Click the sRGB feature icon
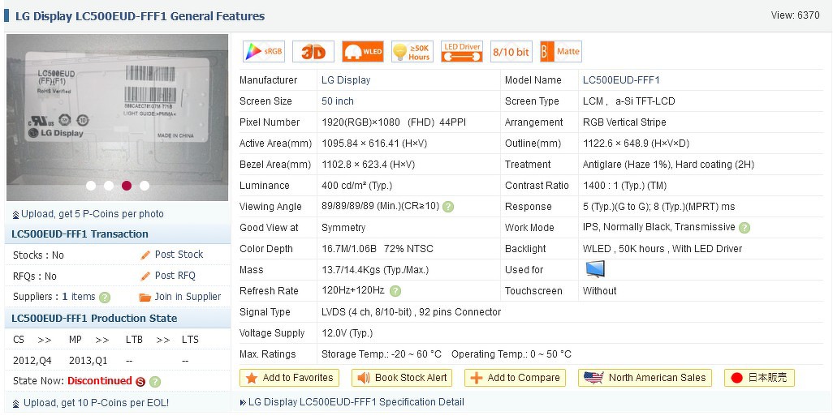This screenshot has width=833, height=420. [x=264, y=51]
